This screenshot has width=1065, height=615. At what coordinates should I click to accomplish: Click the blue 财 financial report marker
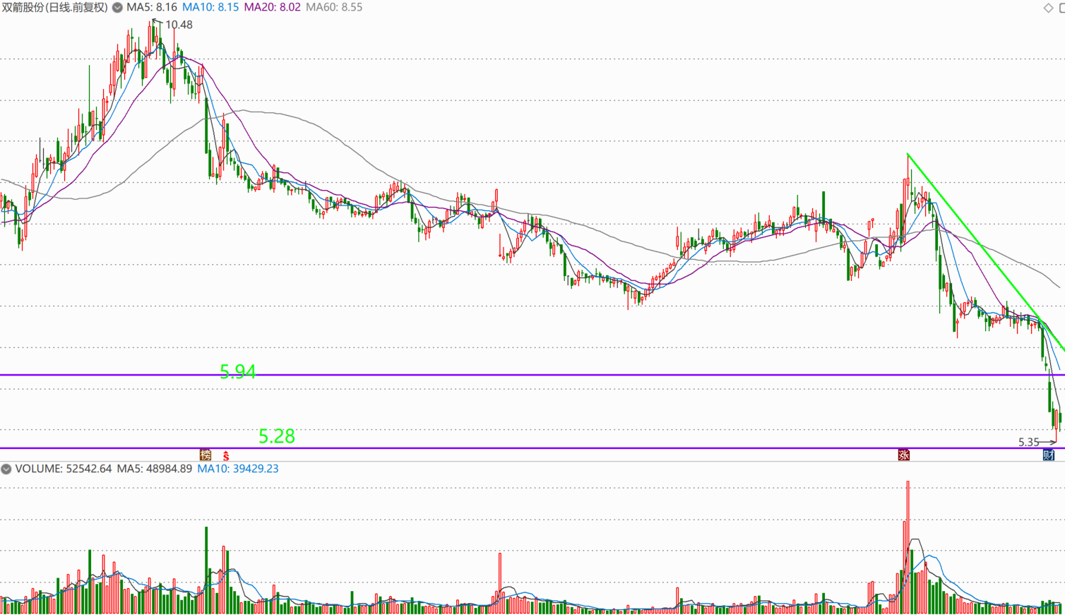click(1049, 455)
